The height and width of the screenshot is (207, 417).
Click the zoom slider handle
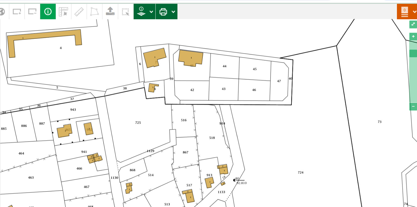click(x=413, y=53)
